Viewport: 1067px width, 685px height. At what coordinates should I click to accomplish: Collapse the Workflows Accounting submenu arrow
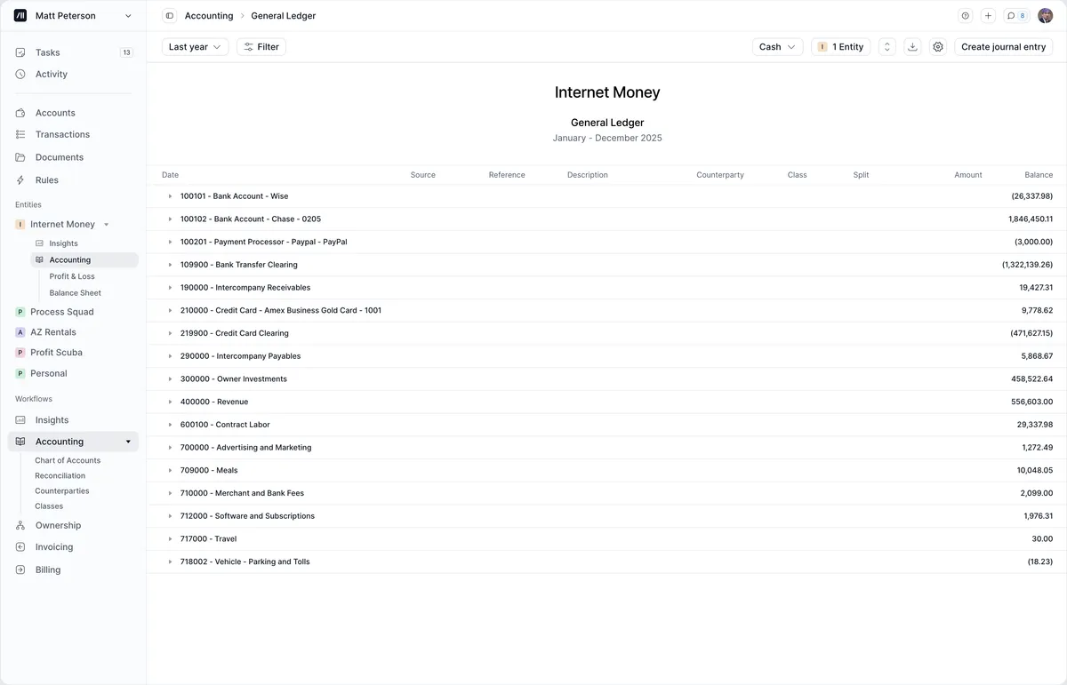tap(128, 442)
